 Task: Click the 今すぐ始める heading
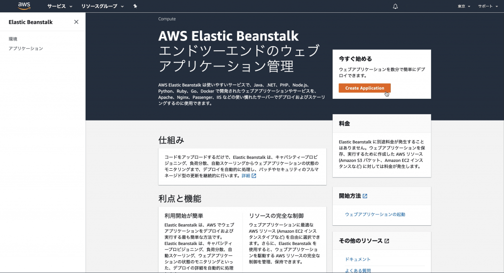[355, 59]
